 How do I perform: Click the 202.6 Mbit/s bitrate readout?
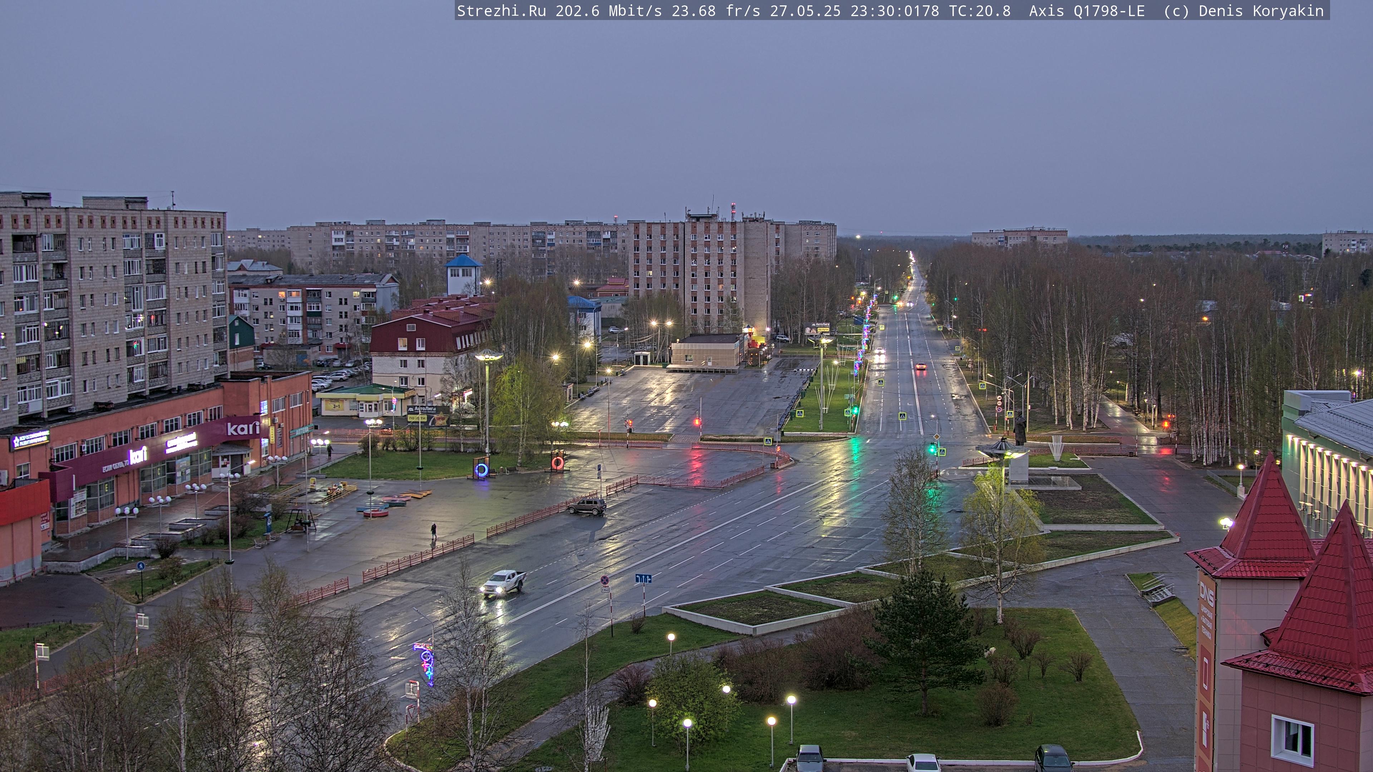[x=609, y=11]
